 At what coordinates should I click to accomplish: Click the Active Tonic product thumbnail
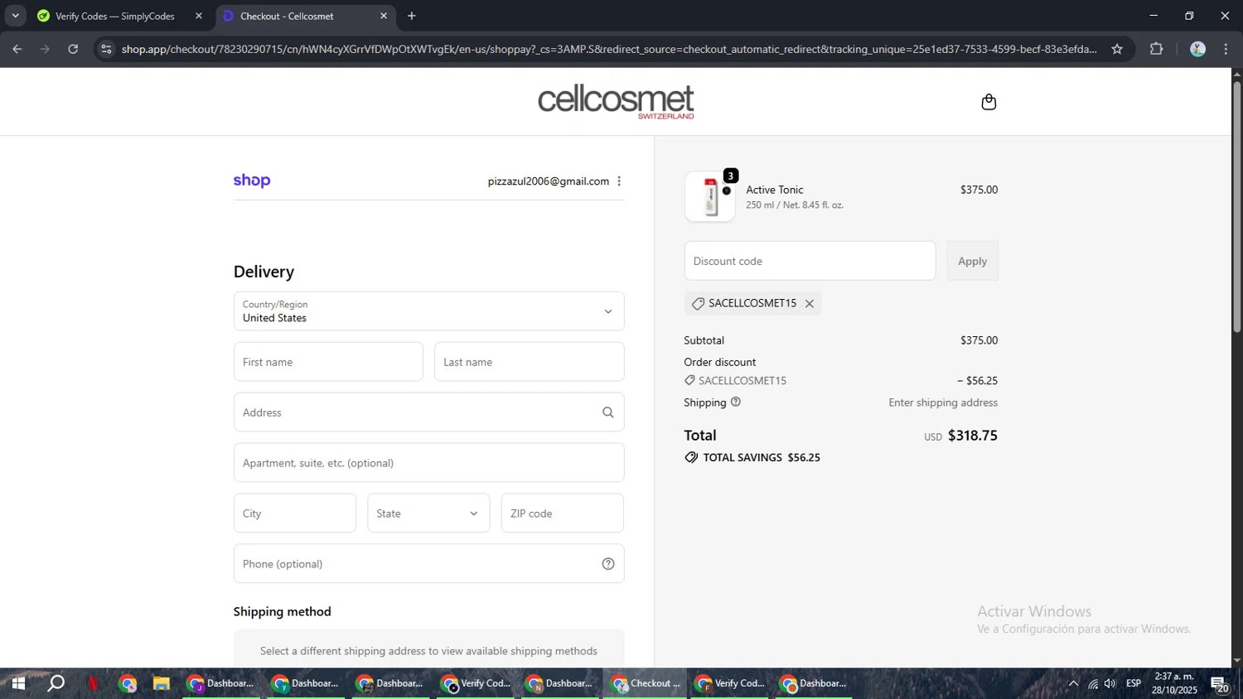click(709, 196)
